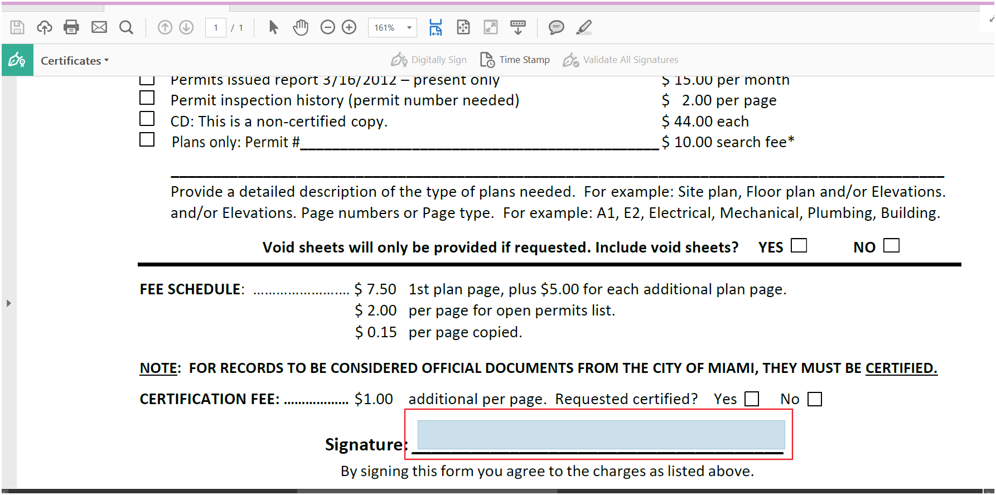
Task: Check the Permit inspection history checkbox
Action: (x=147, y=98)
